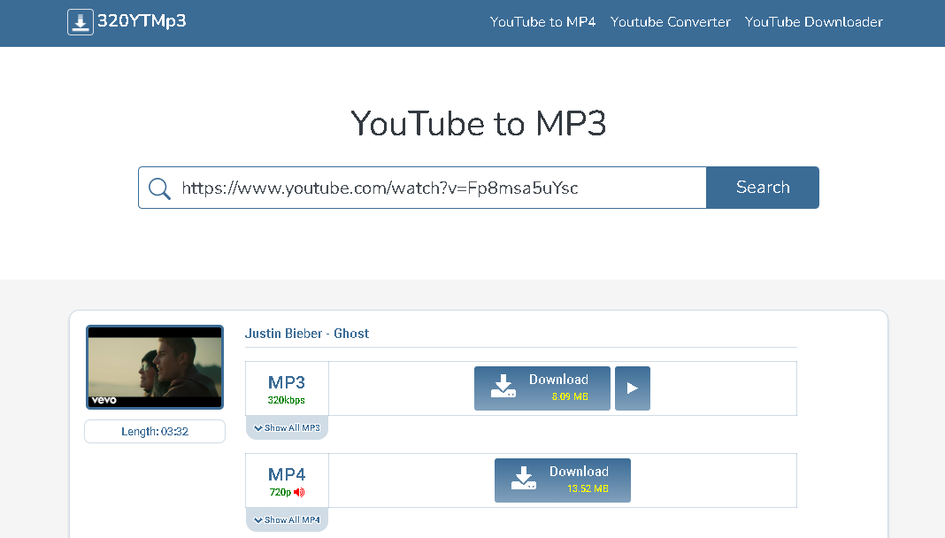
Task: Open the YouTube to MP4 page
Action: [x=542, y=22]
